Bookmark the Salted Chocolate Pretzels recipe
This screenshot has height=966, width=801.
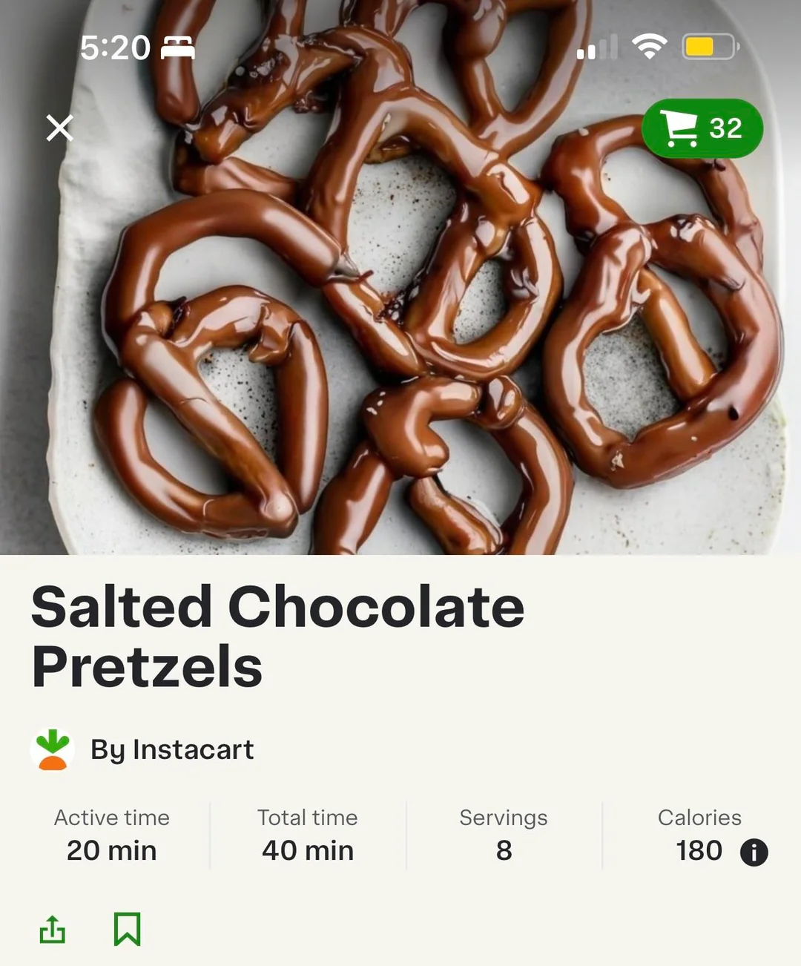[x=127, y=929]
